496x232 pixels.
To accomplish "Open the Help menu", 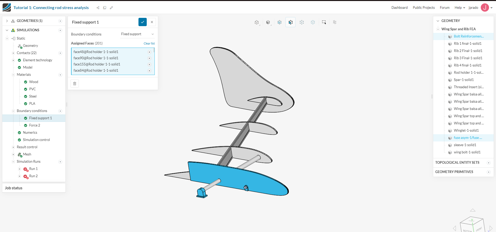I will [x=460, y=8].
